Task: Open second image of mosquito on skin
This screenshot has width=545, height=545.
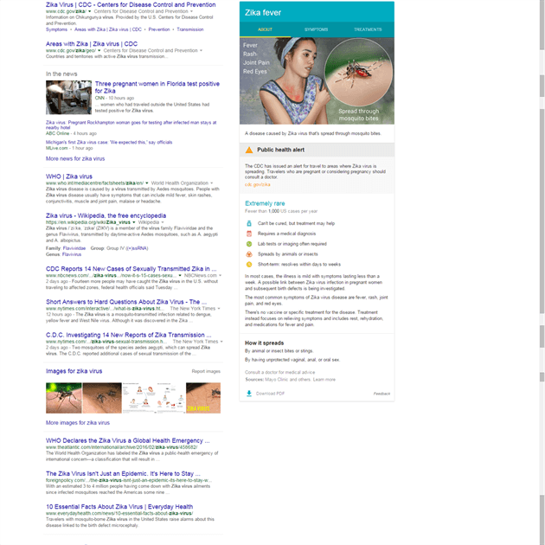Action: pos(102,398)
